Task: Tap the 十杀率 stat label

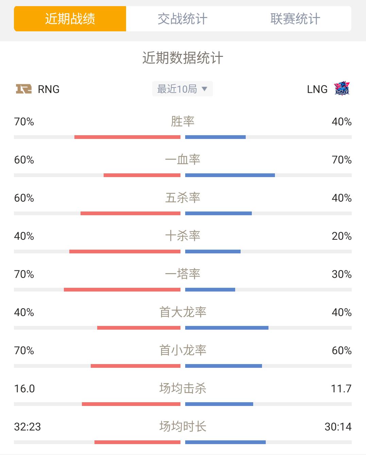Action: (x=183, y=236)
